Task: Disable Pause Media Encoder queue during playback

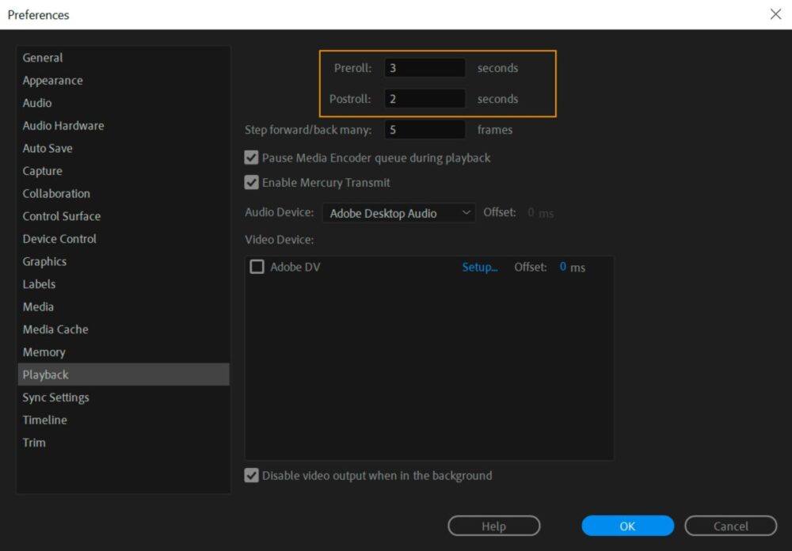Action: [x=251, y=158]
